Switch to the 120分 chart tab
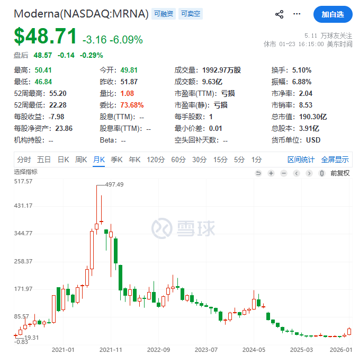This screenshot has width=359, height=354. [156, 160]
